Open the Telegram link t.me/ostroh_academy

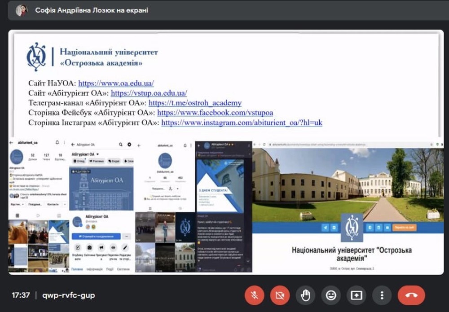195,103
